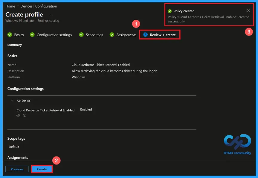Open the Home breadcrumb link
The image size is (258, 178).
click(x=10, y=6)
